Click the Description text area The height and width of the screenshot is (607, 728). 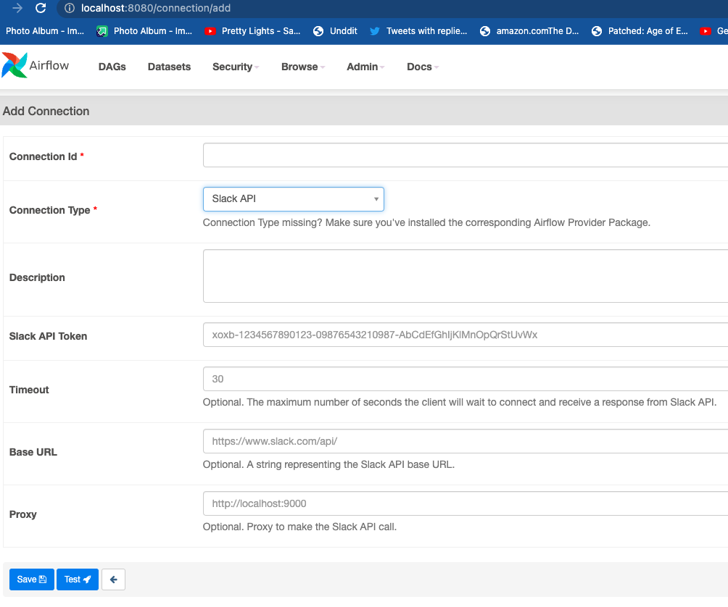466,276
